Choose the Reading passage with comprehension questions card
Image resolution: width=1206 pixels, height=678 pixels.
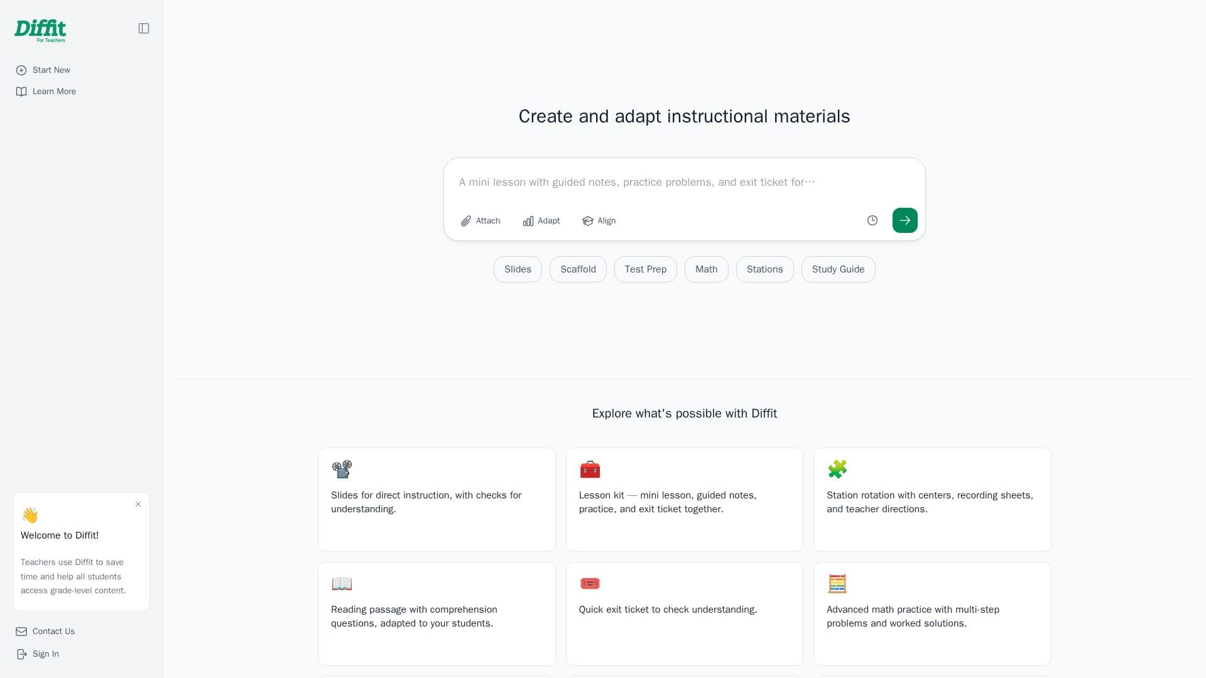437,614
